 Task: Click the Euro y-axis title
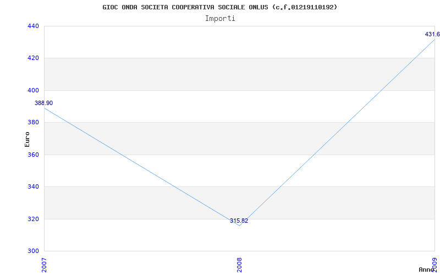tap(27, 139)
